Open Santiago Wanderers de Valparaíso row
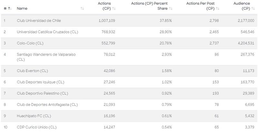 coord(46,55)
